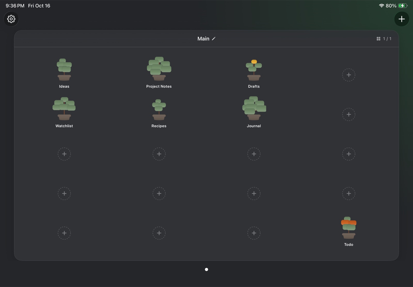Tap the Wi-Fi status icon
The width and height of the screenshot is (413, 287).
click(x=382, y=6)
